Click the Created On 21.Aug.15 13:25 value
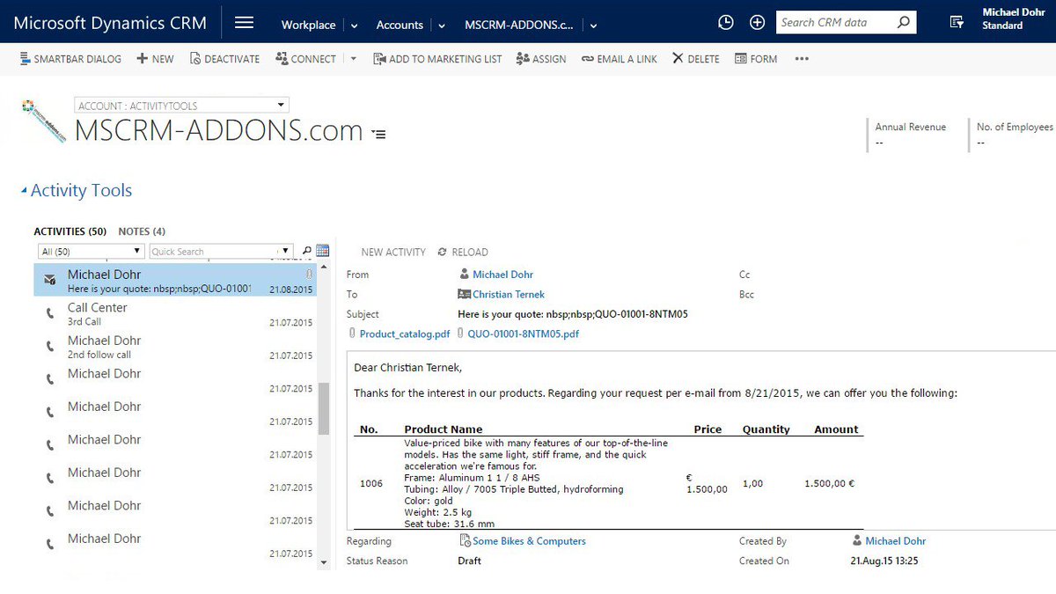 click(x=884, y=561)
